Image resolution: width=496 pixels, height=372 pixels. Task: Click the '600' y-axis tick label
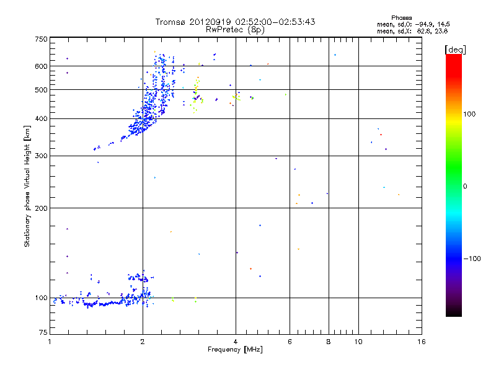point(41,66)
